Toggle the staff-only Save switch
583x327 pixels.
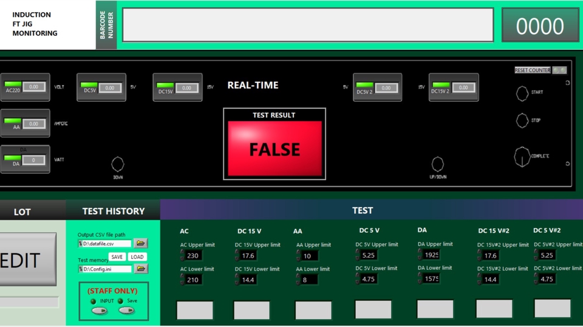126,310
